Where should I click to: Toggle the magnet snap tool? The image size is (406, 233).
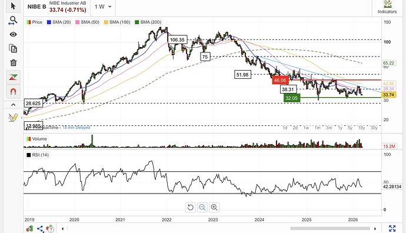[13, 91]
